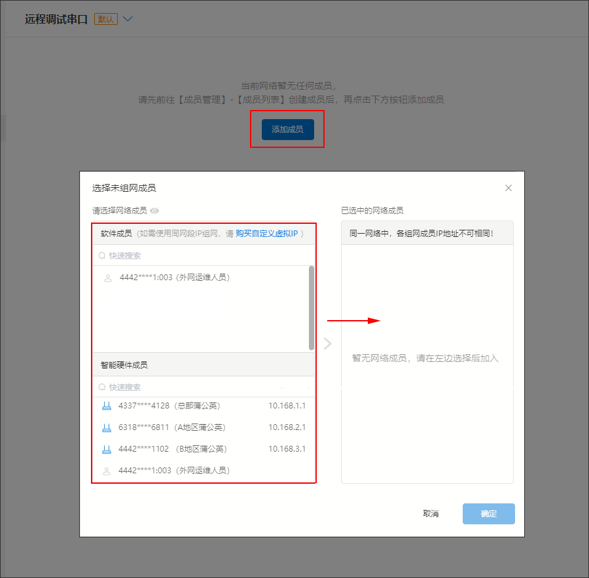Click the user icon of software member 4442****1:003
Image resolution: width=589 pixels, height=578 pixels.
pos(108,278)
